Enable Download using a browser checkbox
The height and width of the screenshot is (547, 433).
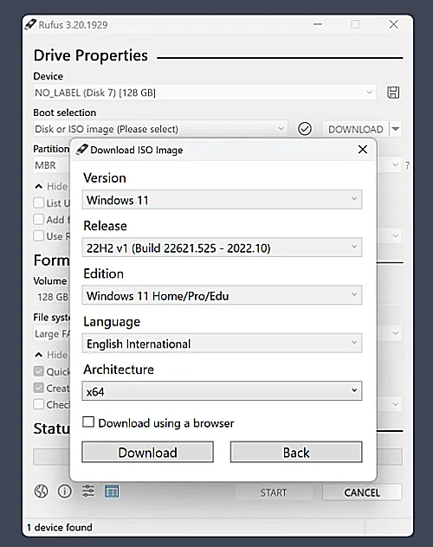click(88, 422)
